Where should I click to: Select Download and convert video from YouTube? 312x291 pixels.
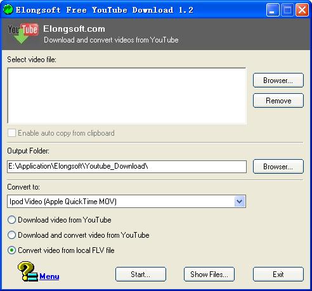11,235
